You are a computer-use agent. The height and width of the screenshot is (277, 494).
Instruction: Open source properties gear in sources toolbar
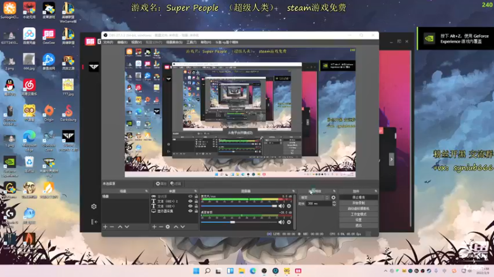167,227
